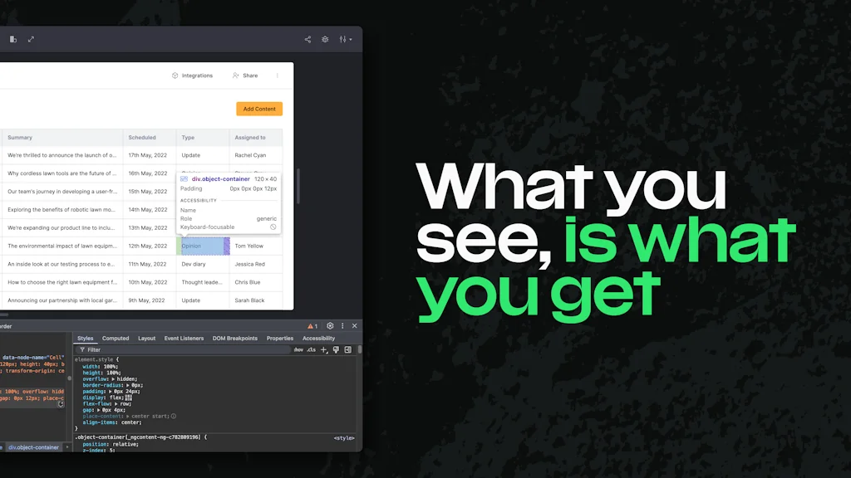Toggle the .cls class editor button
This screenshot has width=851, height=478.
click(312, 350)
